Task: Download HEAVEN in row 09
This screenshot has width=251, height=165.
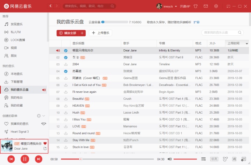Action: 66,106
